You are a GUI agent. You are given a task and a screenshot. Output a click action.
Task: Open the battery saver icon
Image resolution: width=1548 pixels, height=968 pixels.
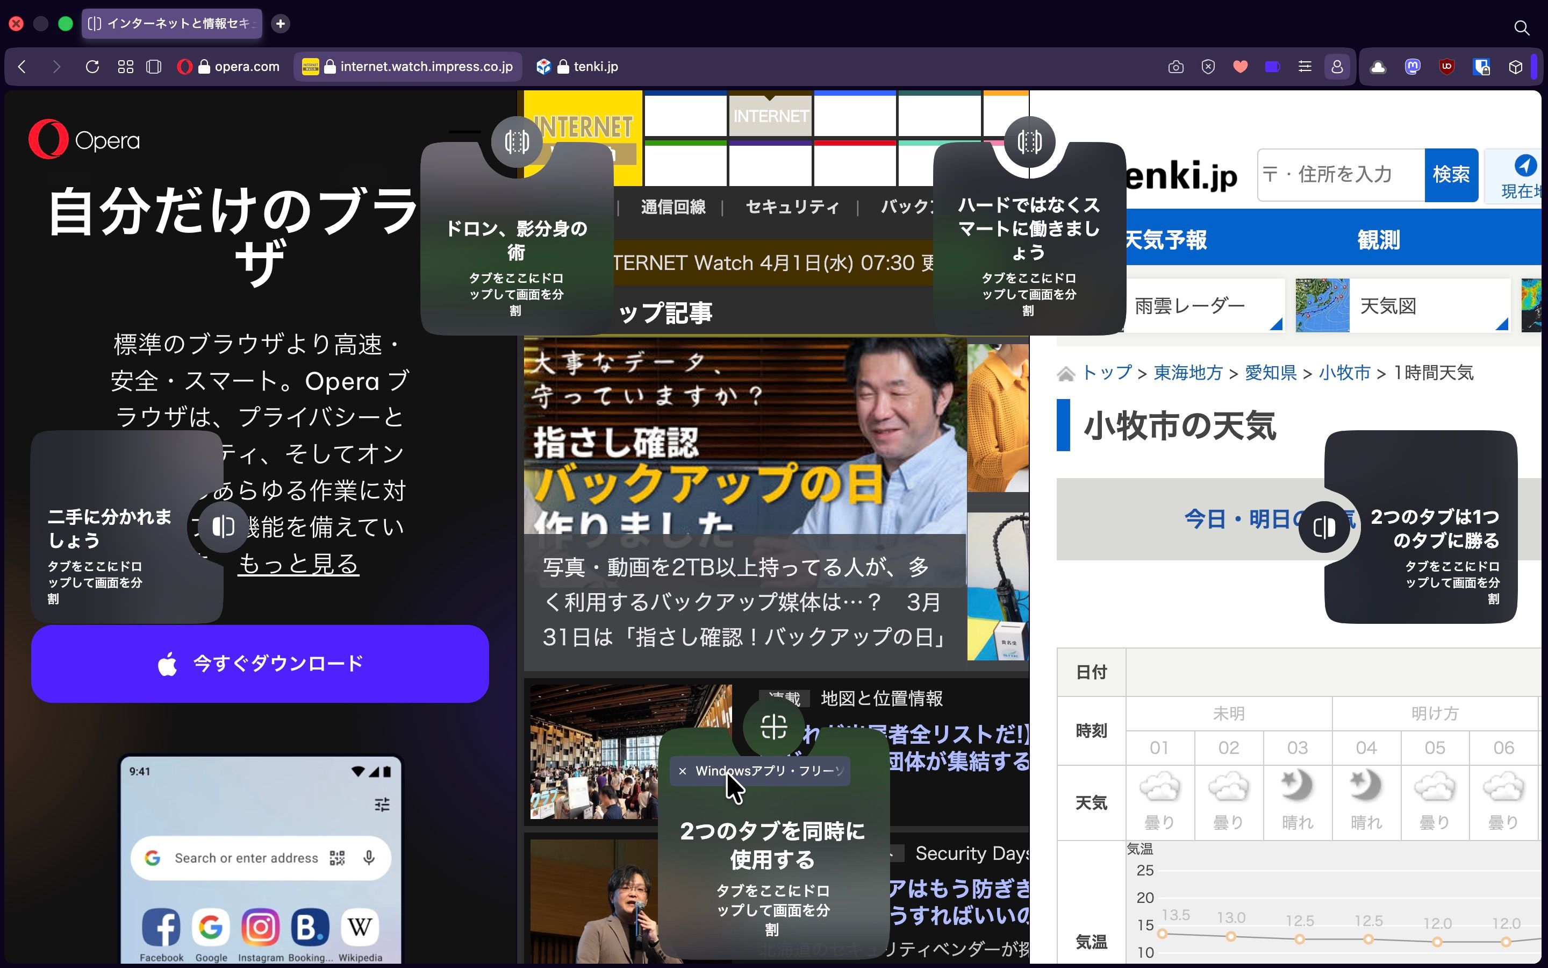(1272, 67)
